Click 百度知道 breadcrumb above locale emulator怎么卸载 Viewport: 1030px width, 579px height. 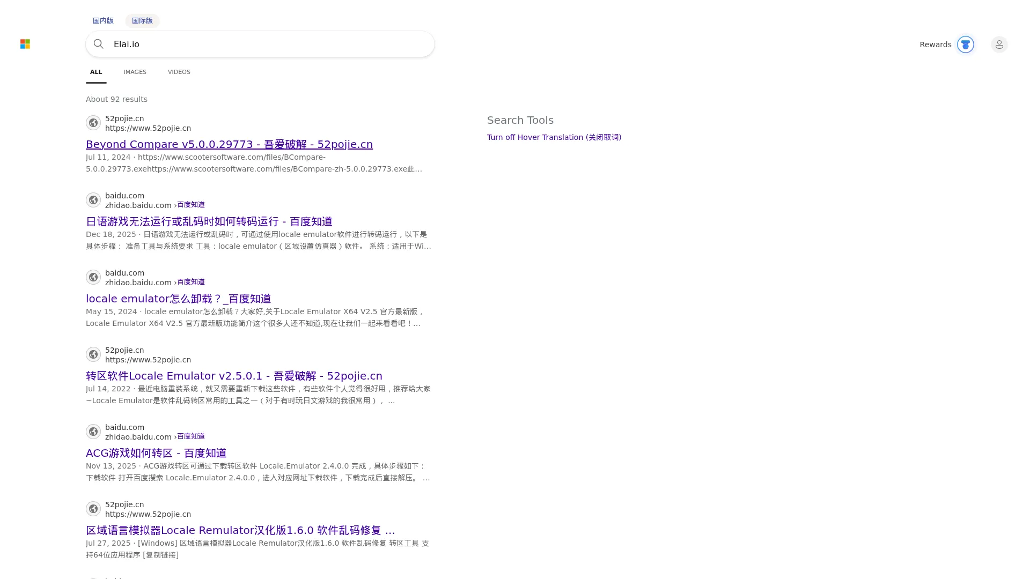tap(191, 282)
